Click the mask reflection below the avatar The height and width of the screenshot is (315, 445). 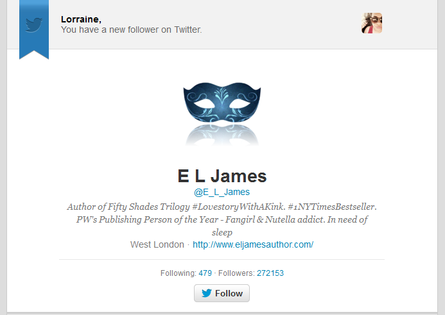pos(222,135)
